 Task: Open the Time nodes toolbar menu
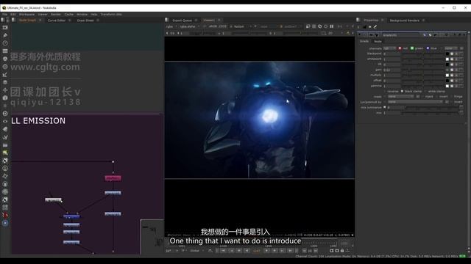(x=5, y=43)
